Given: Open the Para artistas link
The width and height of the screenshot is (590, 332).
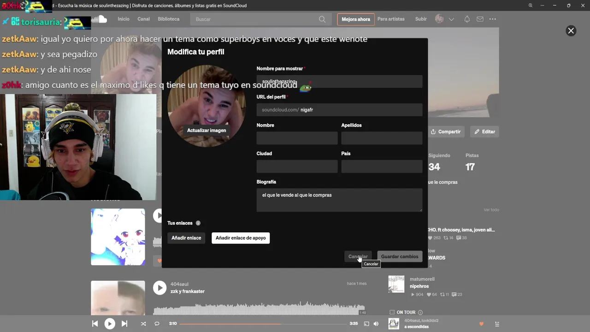Looking at the screenshot, I should 391,19.
